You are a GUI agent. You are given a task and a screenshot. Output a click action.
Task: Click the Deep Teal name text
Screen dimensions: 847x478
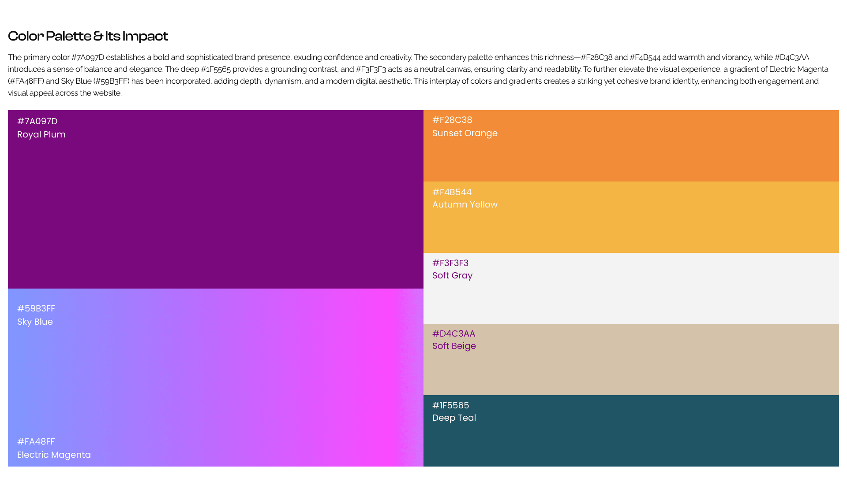pos(454,418)
